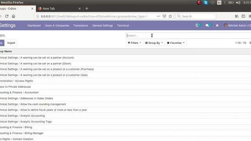Open Odoo conversations chat icon
The width and height of the screenshot is (251, 141).
click(x=208, y=25)
